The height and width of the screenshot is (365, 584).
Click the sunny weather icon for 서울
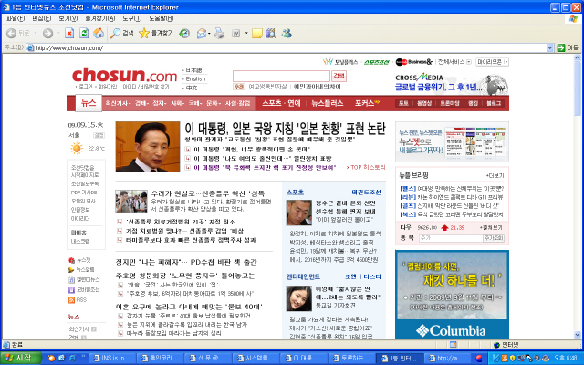click(x=77, y=148)
